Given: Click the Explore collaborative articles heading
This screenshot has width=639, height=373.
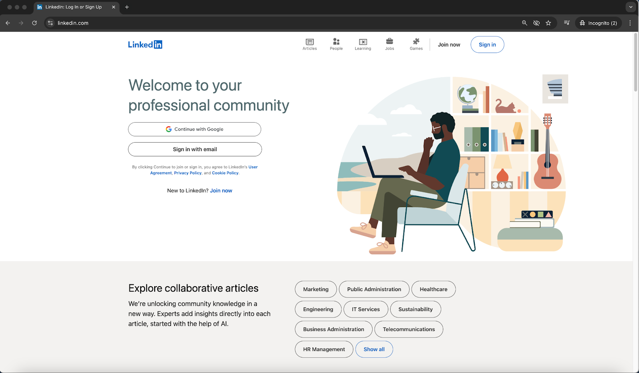Looking at the screenshot, I should point(193,288).
